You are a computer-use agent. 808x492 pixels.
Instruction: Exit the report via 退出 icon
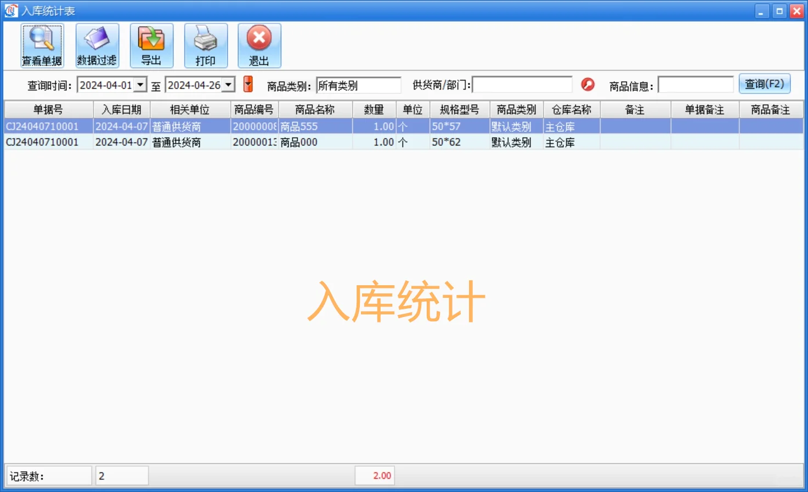pos(259,45)
